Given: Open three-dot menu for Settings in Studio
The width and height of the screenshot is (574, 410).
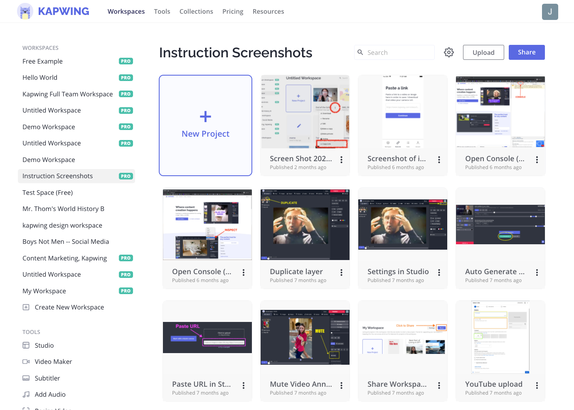Looking at the screenshot, I should (x=439, y=273).
